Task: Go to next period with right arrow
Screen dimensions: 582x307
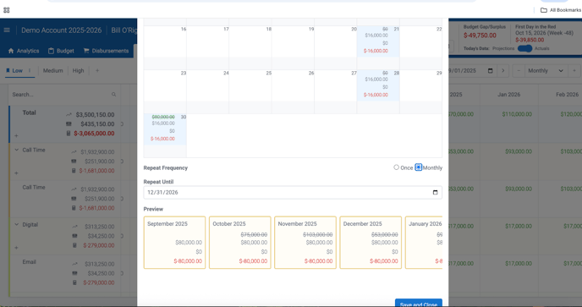Action: point(503,70)
